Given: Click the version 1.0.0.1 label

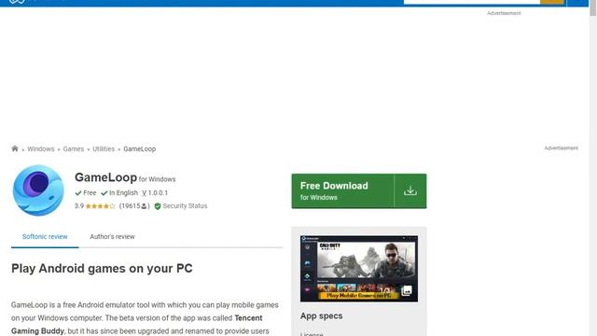Looking at the screenshot, I should coord(155,193).
